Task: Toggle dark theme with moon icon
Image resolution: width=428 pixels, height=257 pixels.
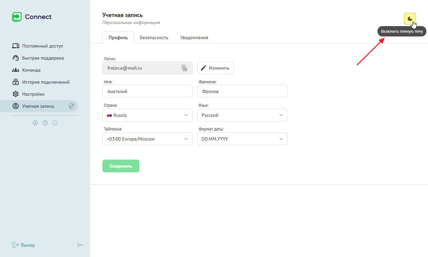Action: click(410, 19)
